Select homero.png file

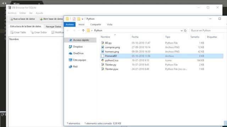pyautogui.click(x=112, y=52)
